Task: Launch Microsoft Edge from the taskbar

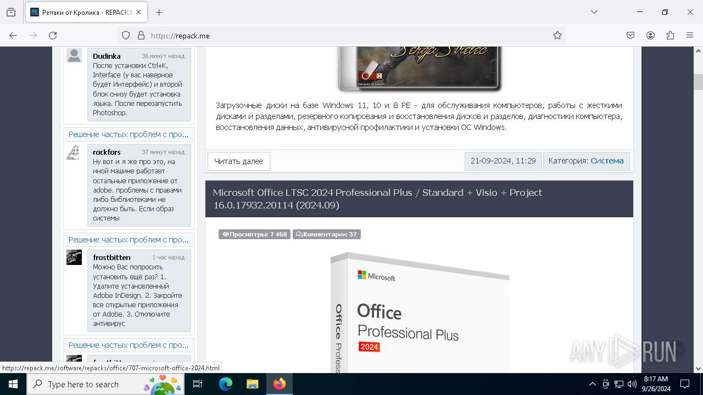Action: click(x=226, y=384)
